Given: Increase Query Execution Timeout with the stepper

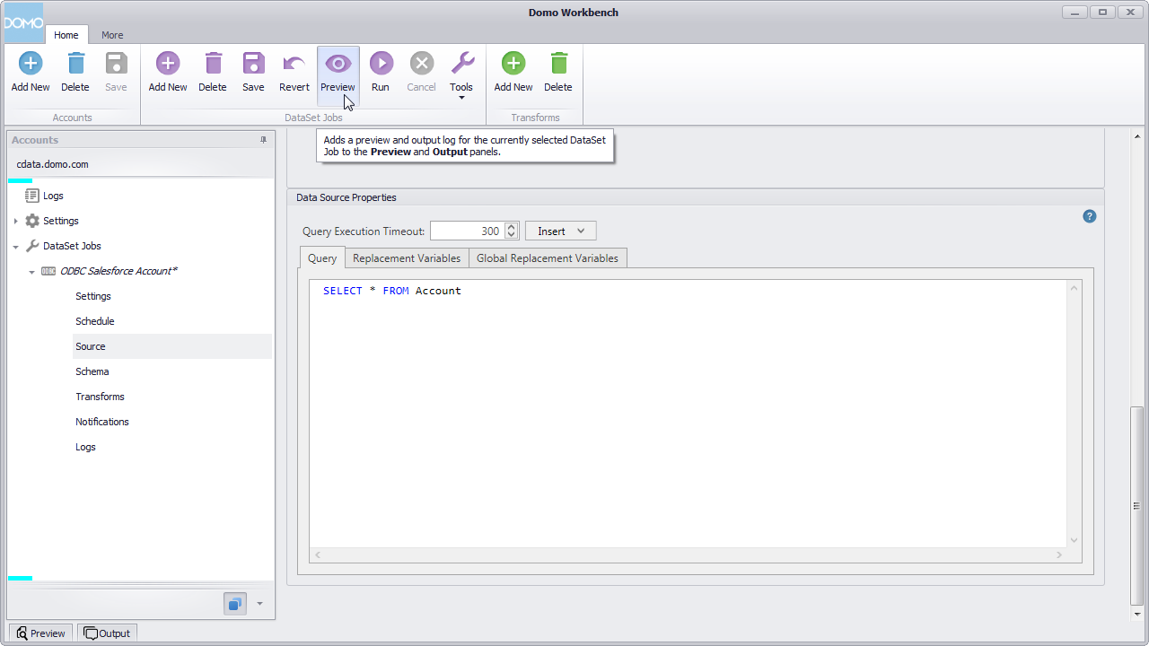Looking at the screenshot, I should coord(510,226).
